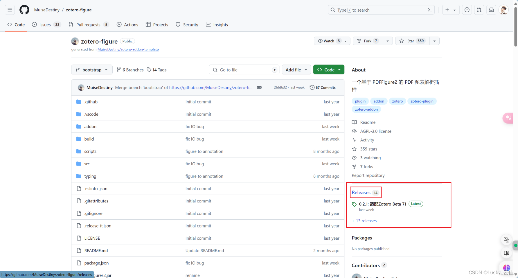Open the hamburger navigation menu
The height and width of the screenshot is (278, 518).
[x=10, y=10]
